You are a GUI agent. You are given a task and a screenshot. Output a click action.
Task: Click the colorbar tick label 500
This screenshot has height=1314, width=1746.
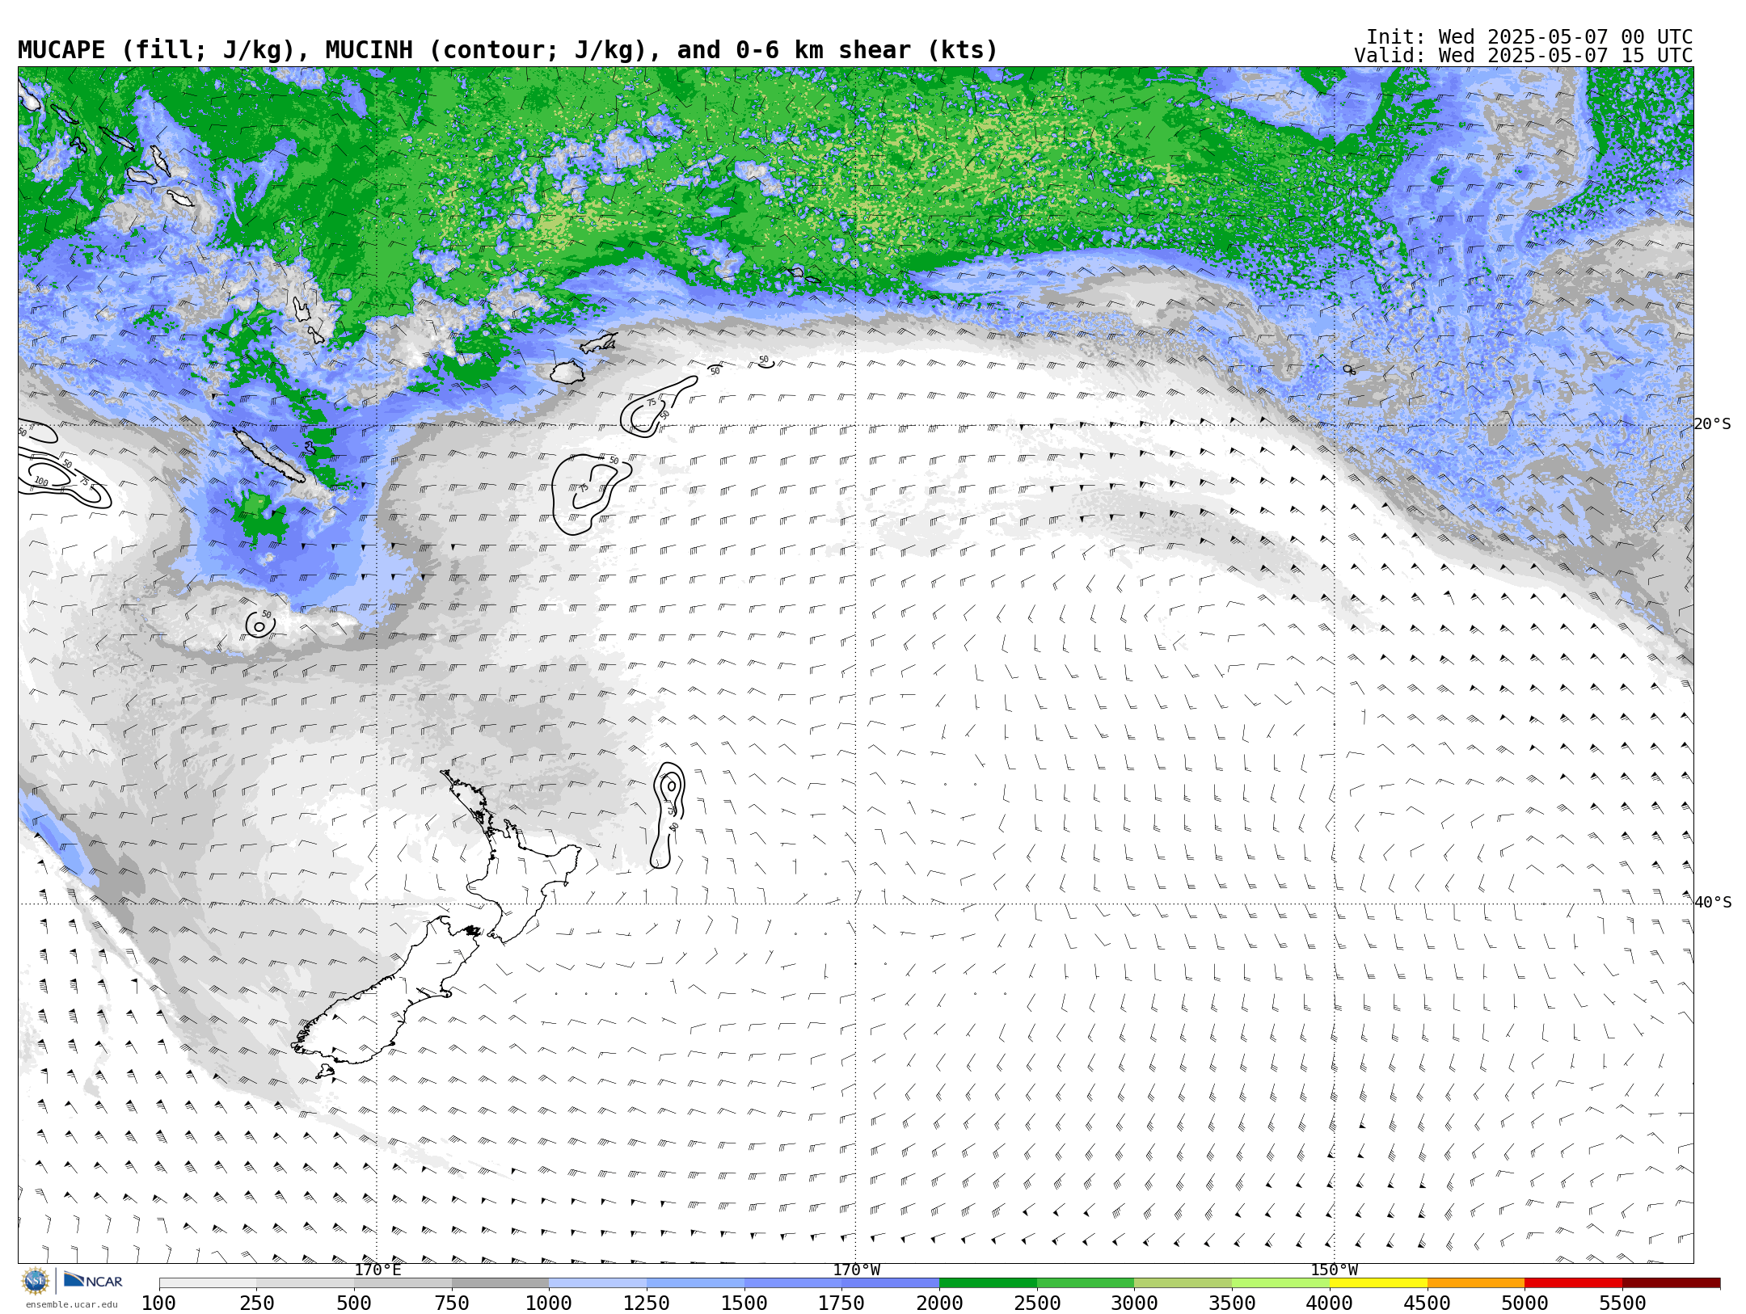[x=354, y=1303]
